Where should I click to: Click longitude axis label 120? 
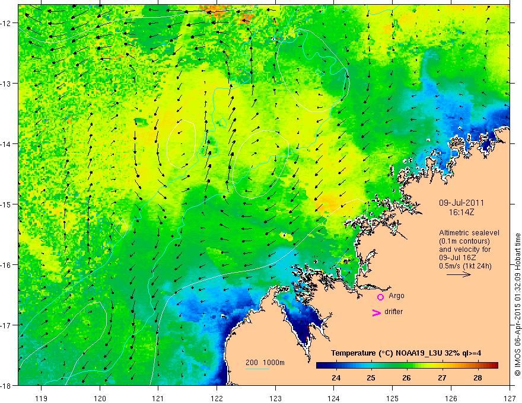click(x=100, y=399)
